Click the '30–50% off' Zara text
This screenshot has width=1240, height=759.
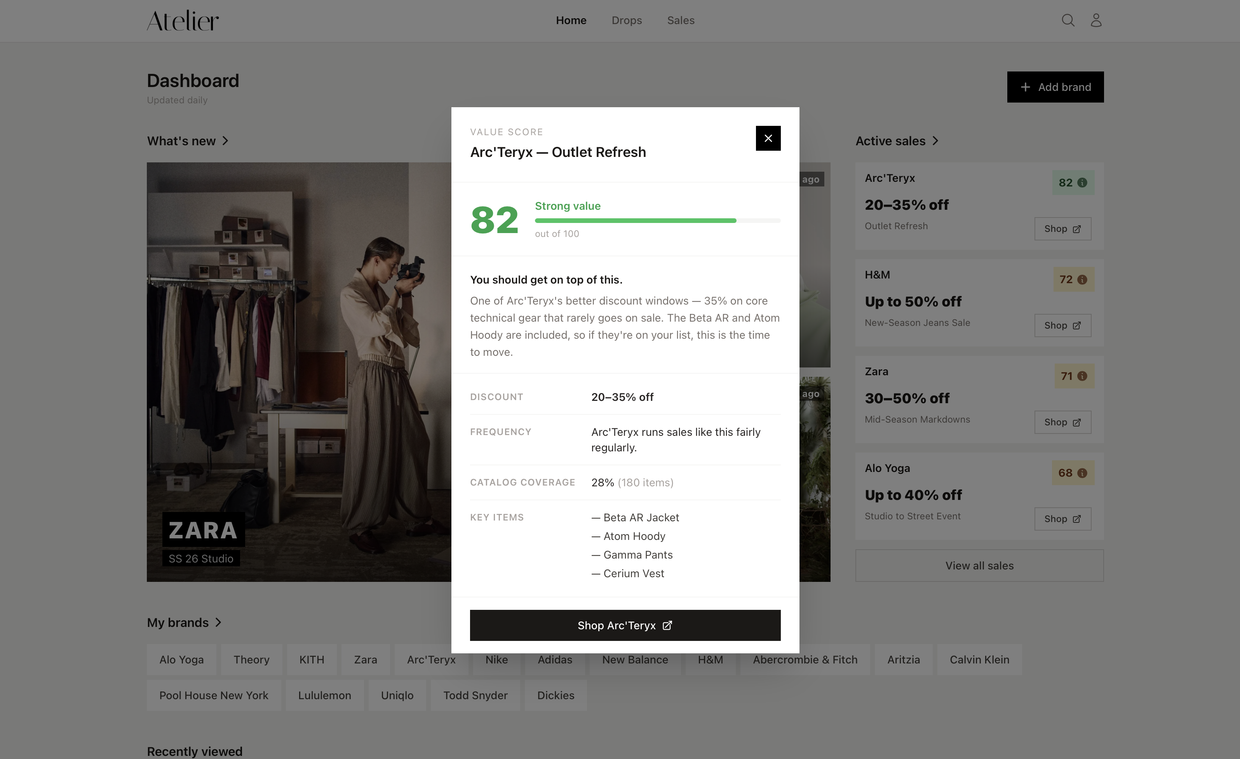(x=907, y=398)
